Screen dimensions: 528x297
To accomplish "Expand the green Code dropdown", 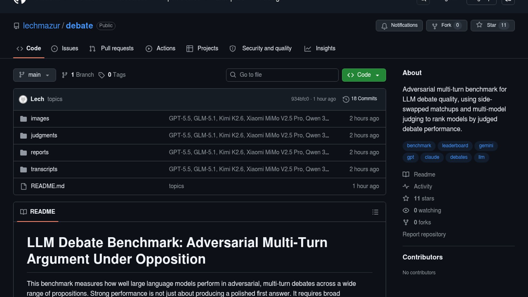I will pyautogui.click(x=364, y=75).
